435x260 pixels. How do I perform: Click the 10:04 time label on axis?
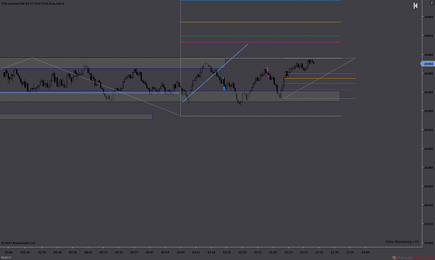180,252
